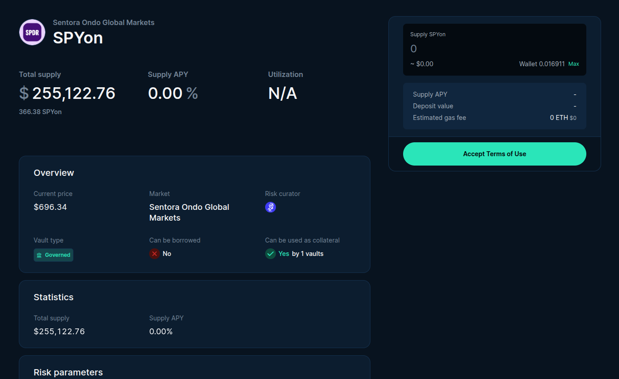Open the Sentora Ondo Global Markets link

tap(189, 213)
